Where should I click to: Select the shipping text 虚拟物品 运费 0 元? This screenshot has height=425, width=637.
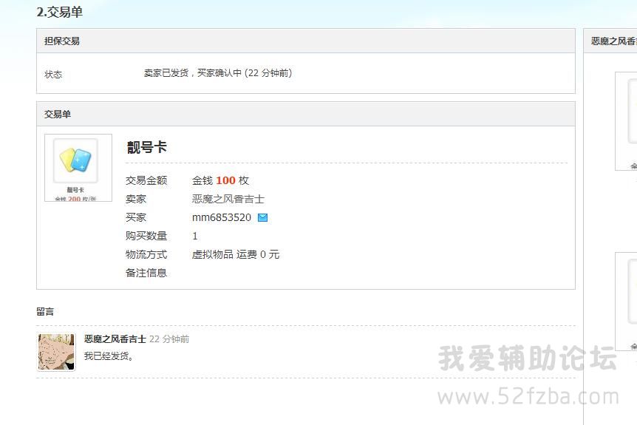coord(236,255)
